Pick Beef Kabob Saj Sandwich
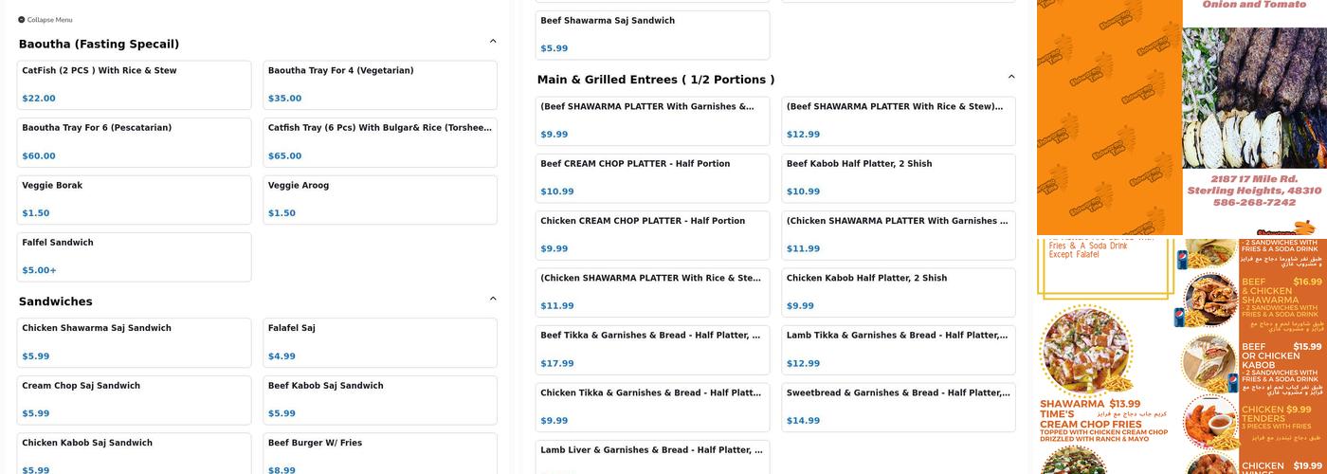Viewport: 1327px width, 474px height. point(379,400)
